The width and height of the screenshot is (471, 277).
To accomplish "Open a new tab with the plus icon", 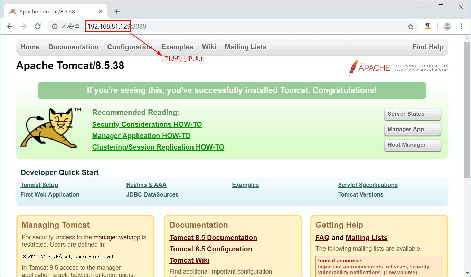I will [117, 11].
